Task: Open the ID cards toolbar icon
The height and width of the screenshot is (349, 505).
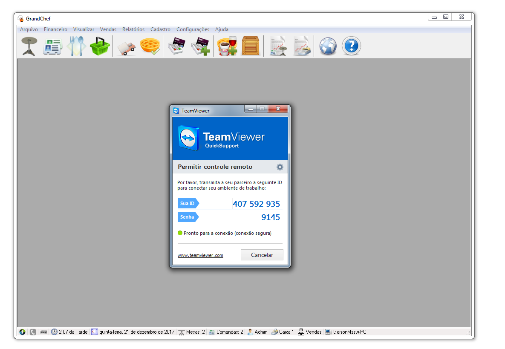Action: [52, 46]
